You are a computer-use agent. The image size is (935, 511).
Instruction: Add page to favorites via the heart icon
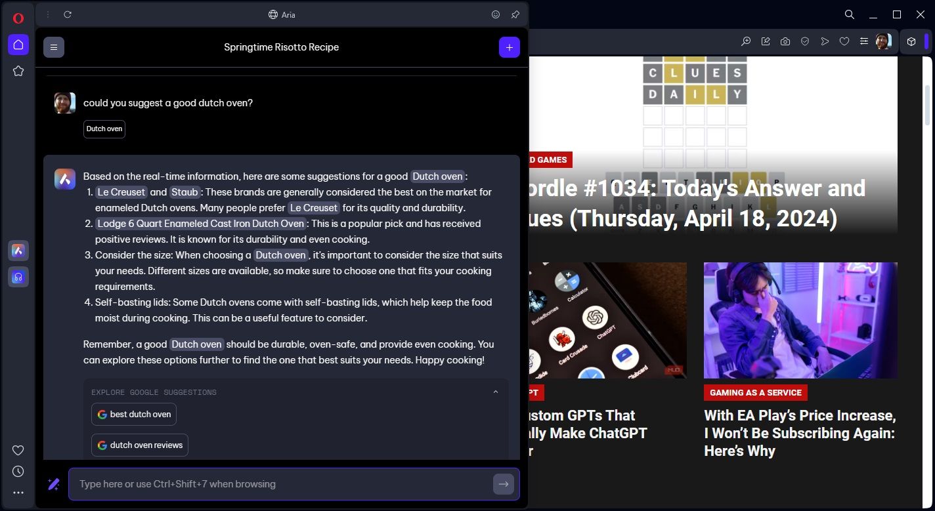844,41
